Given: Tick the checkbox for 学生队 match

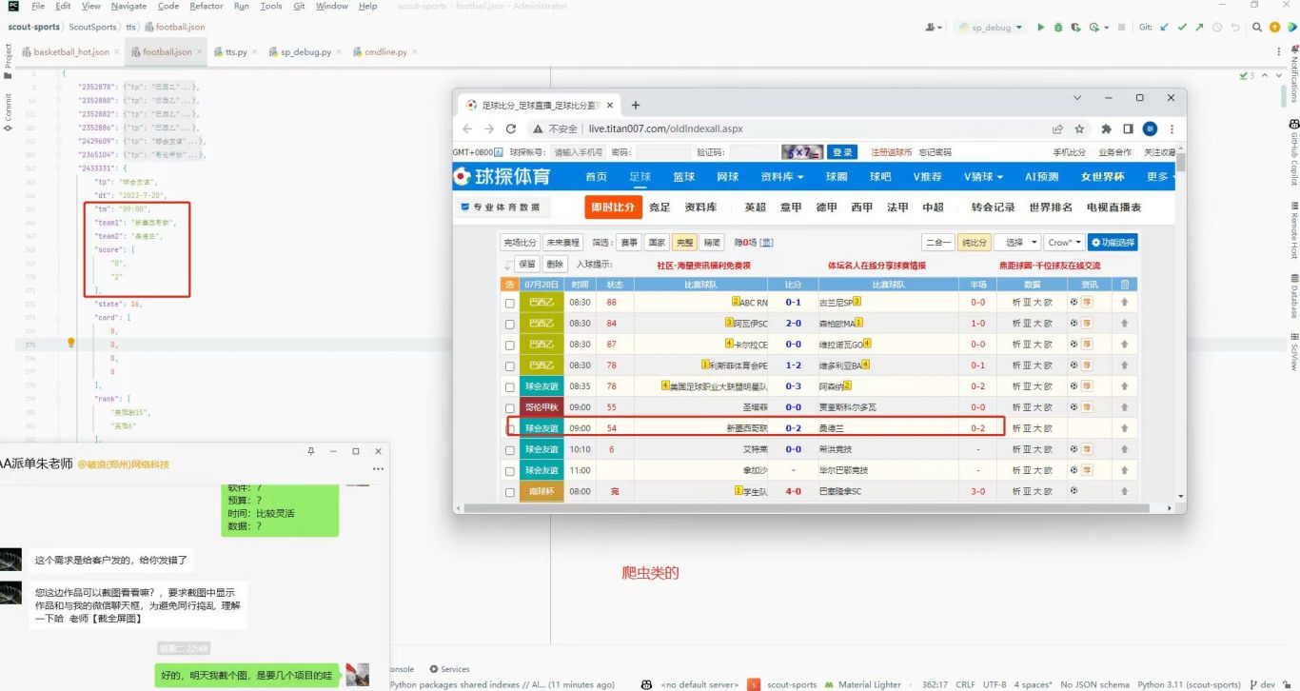Looking at the screenshot, I should click(510, 492).
